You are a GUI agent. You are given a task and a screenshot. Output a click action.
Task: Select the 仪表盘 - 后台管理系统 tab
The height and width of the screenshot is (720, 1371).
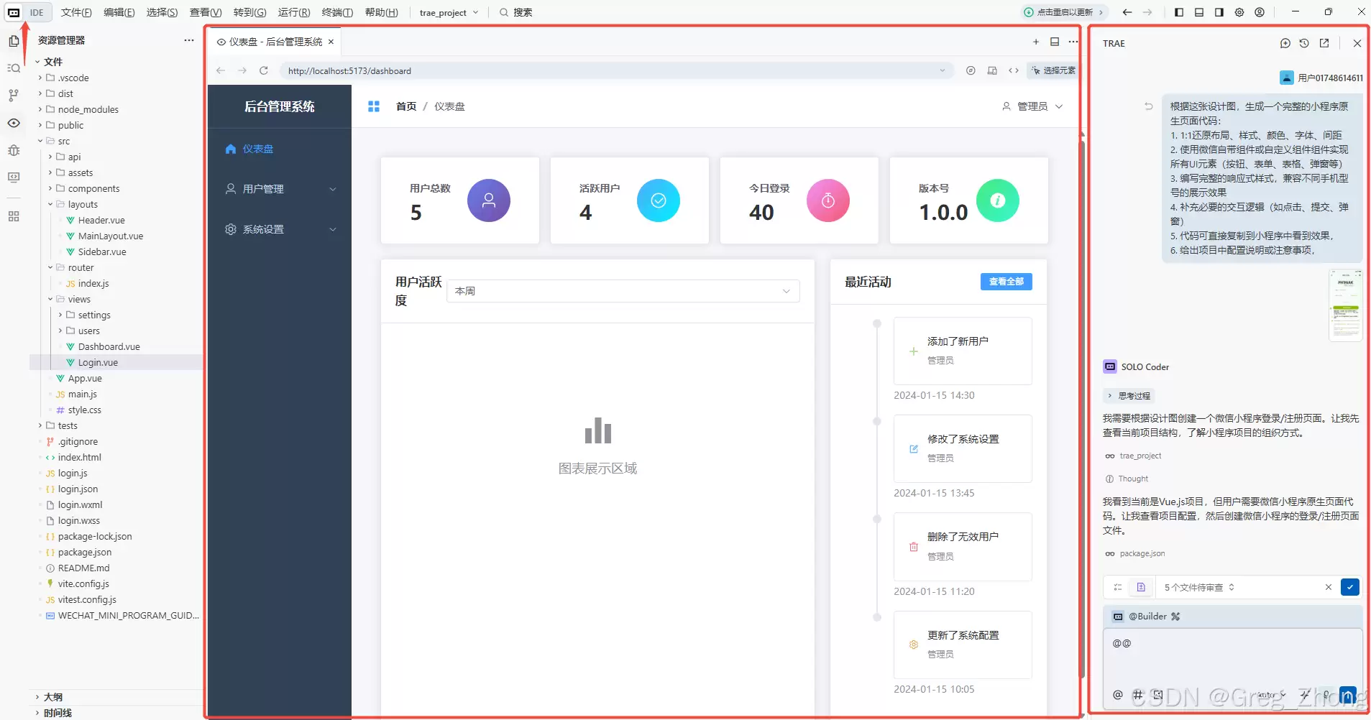pyautogui.click(x=273, y=42)
